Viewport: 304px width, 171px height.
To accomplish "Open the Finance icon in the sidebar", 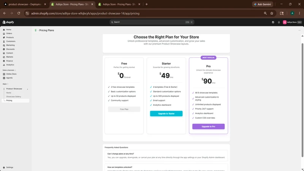I will [4, 61].
